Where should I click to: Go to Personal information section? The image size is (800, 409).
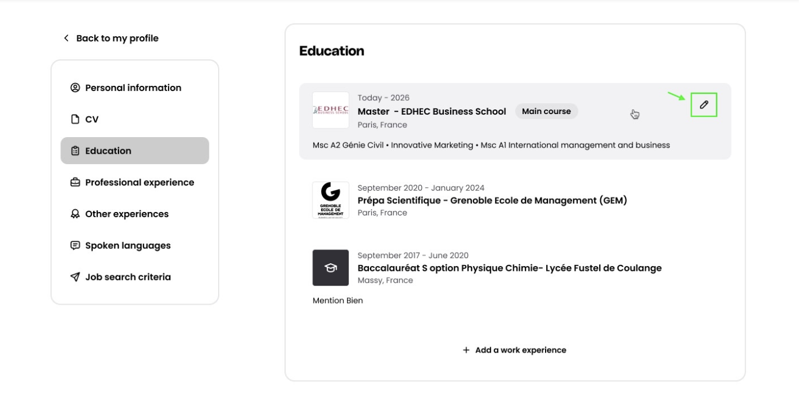(133, 88)
